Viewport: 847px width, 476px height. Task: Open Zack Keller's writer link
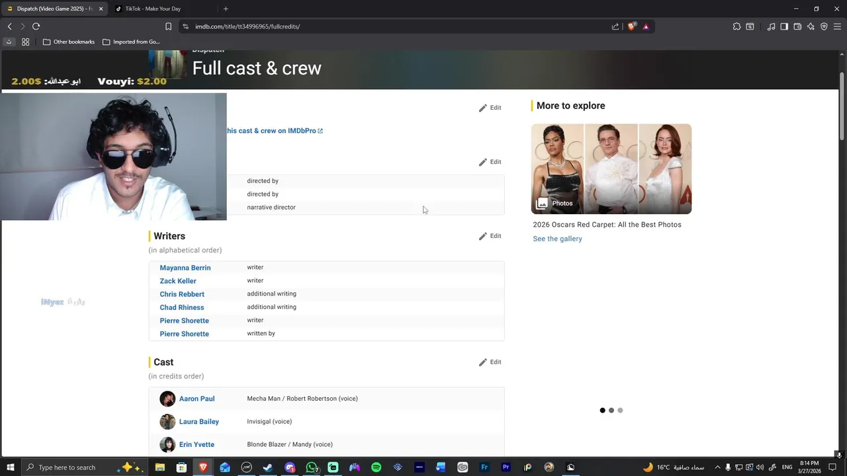coord(178,281)
